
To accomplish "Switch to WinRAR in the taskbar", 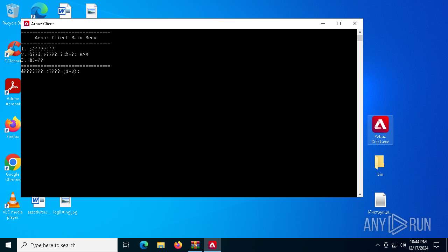I will click(x=195, y=245).
